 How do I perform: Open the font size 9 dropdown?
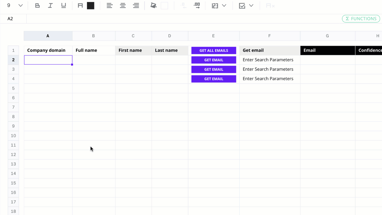(x=15, y=6)
